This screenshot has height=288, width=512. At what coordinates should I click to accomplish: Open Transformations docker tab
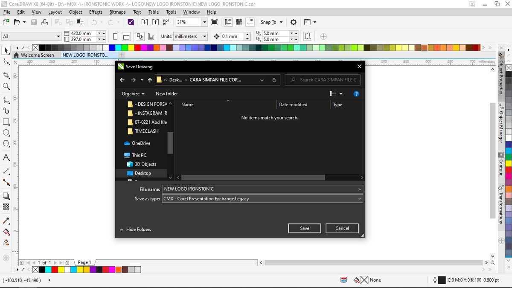501,205
